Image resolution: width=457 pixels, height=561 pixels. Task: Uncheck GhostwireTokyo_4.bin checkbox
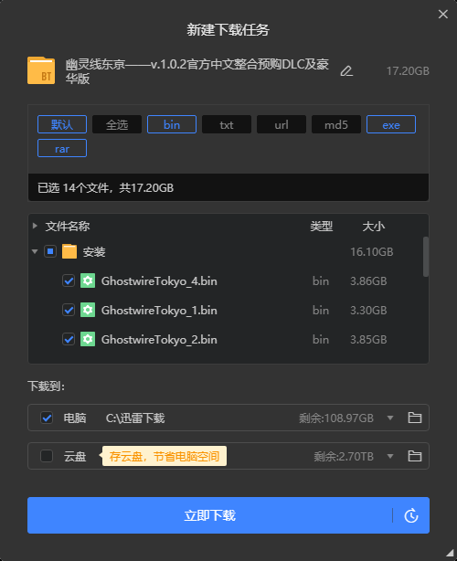69,280
